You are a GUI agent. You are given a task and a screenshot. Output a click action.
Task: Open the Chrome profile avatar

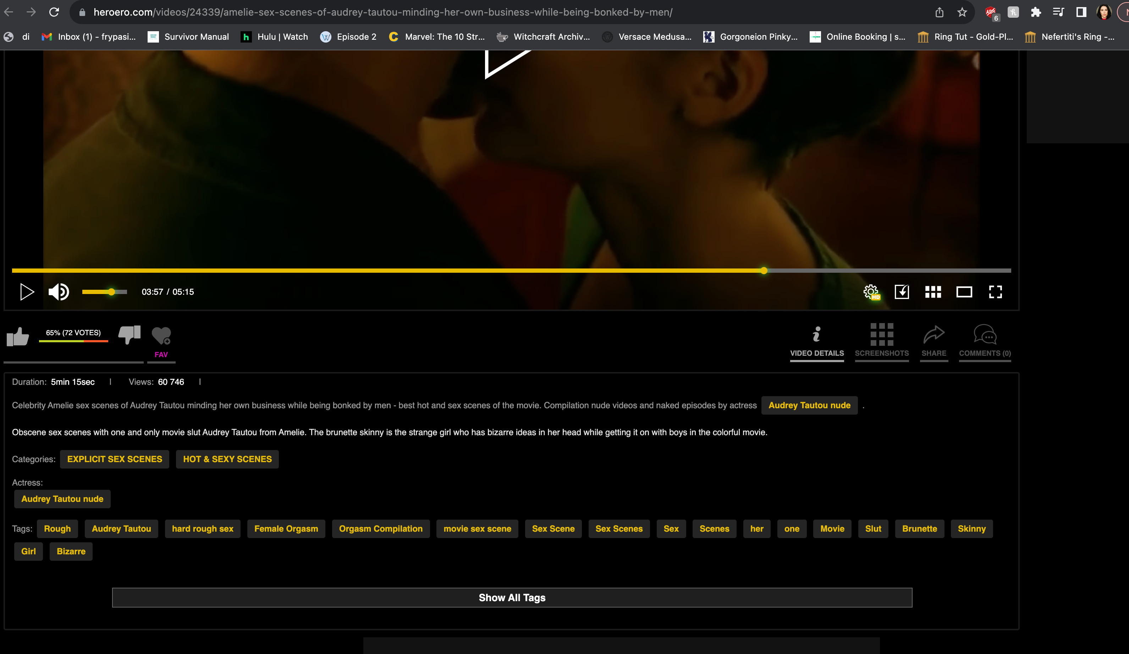pos(1104,12)
